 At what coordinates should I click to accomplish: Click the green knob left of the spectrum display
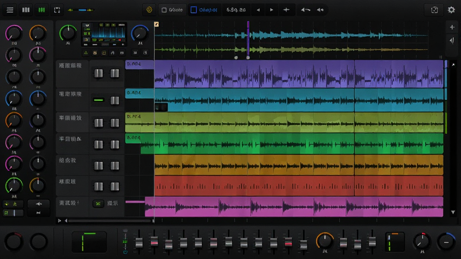68,33
